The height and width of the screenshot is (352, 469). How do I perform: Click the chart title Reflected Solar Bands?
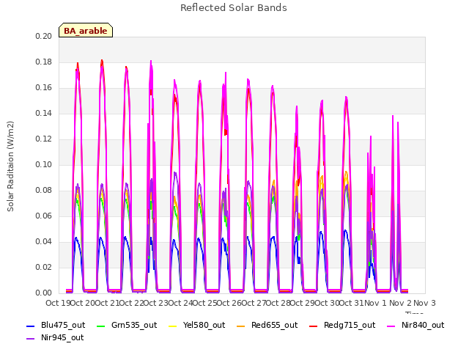coord(234,8)
